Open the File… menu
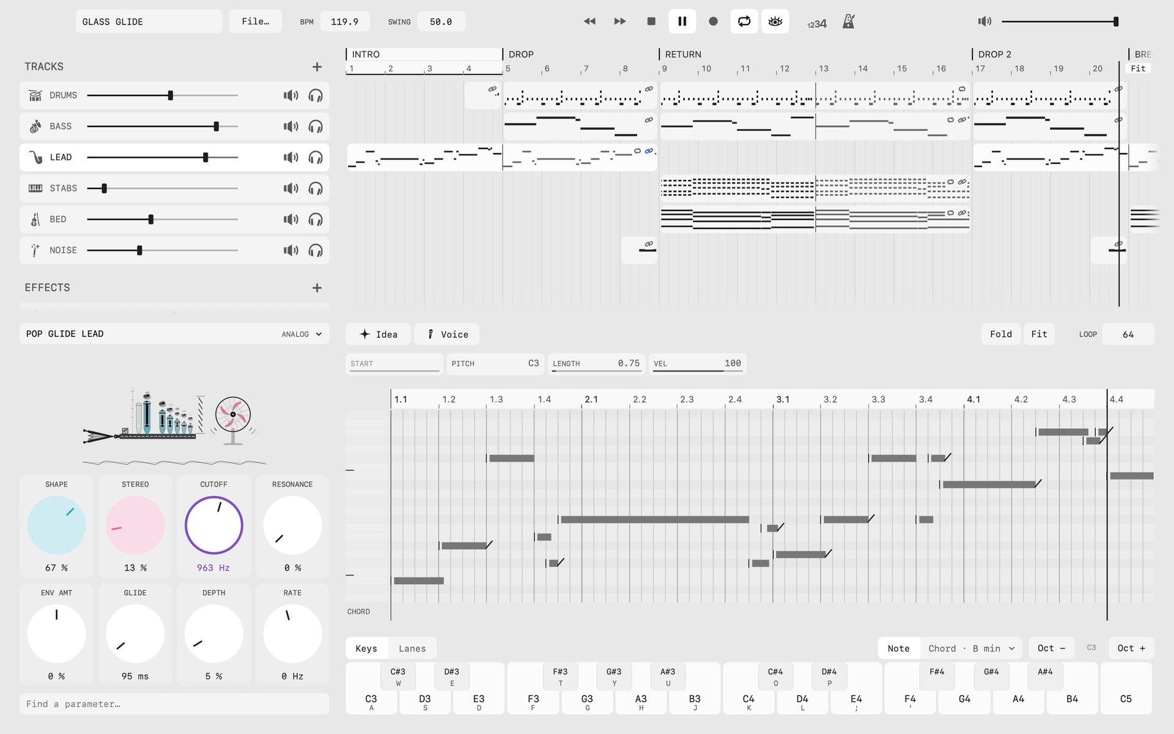Image resolution: width=1174 pixels, height=734 pixels. point(256,21)
